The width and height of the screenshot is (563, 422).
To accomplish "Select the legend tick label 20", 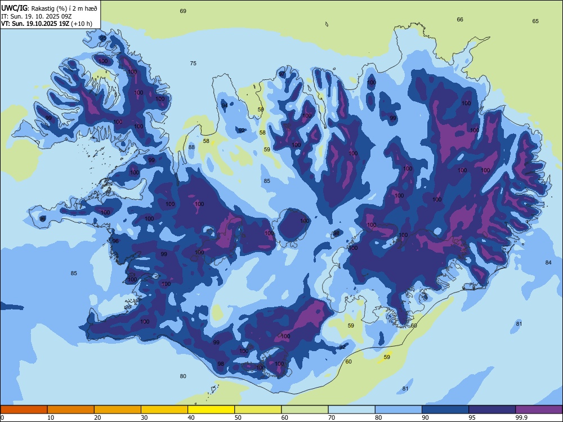I will pyautogui.click(x=97, y=417).
